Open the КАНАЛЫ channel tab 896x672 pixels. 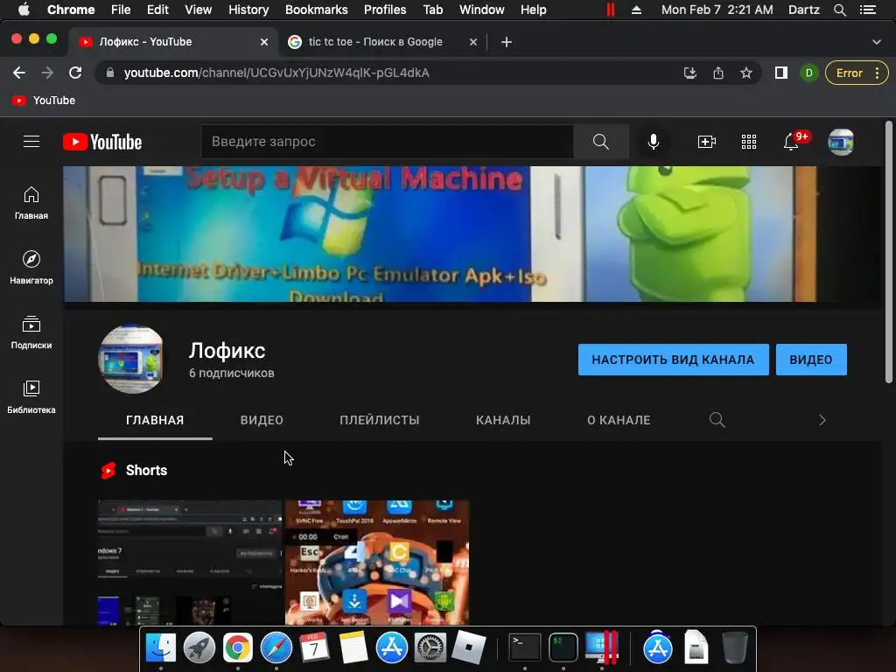pyautogui.click(x=503, y=420)
